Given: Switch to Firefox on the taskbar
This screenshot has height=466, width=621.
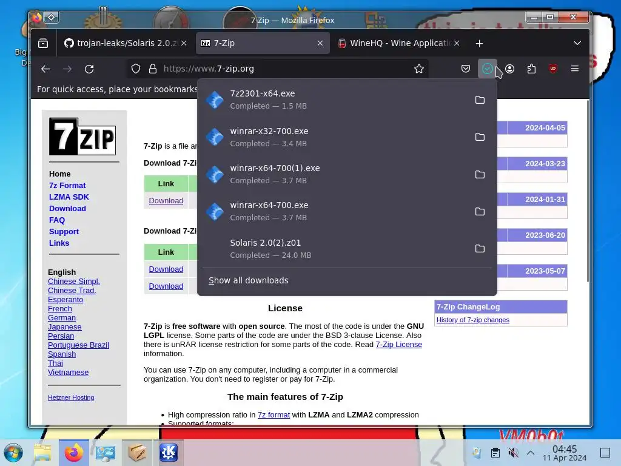Looking at the screenshot, I should [73, 453].
